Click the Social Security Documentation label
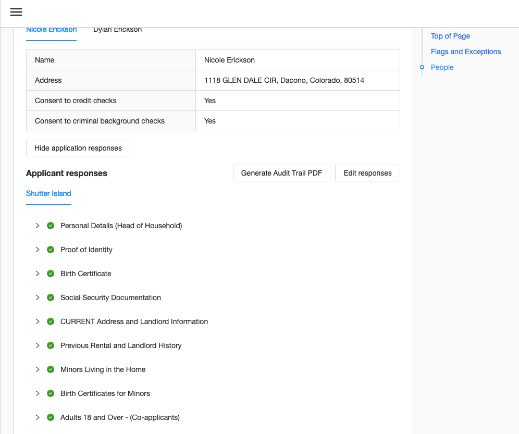 tap(110, 297)
